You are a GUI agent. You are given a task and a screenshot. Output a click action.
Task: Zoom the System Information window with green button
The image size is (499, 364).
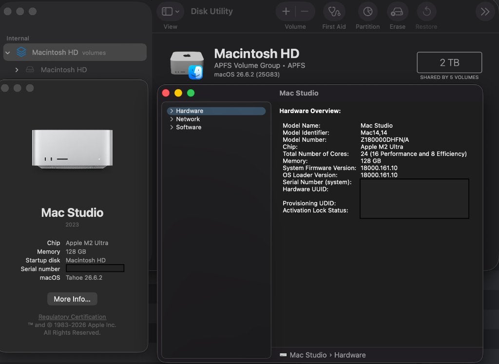[191, 93]
